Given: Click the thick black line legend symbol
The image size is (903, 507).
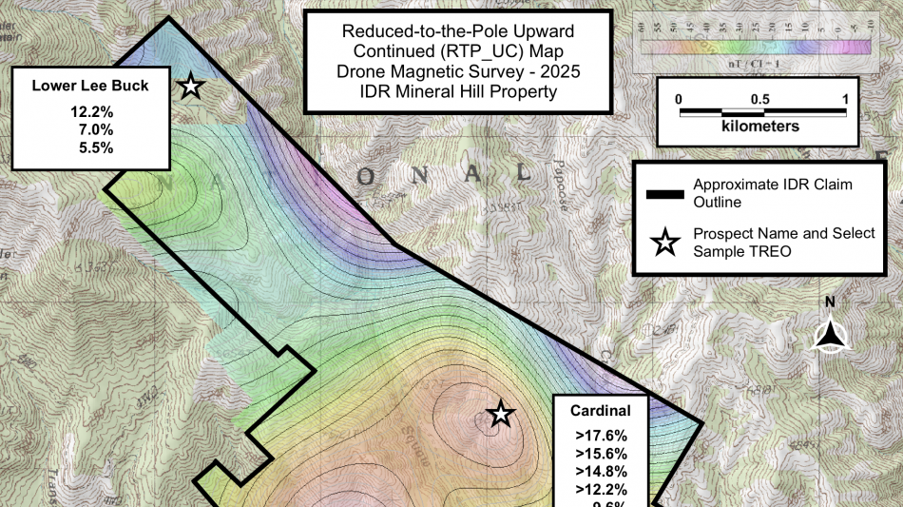Looking at the screenshot, I should coord(665,195).
